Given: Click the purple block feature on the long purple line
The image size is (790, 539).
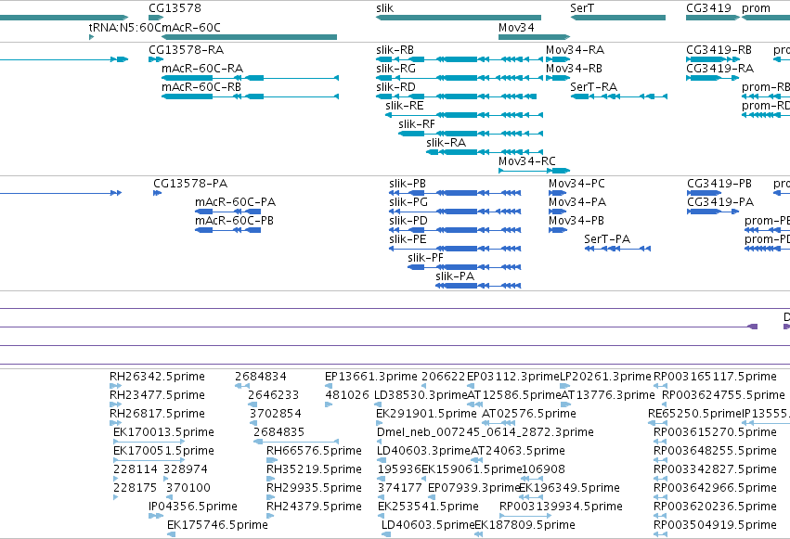Looking at the screenshot, I should 752,327.
